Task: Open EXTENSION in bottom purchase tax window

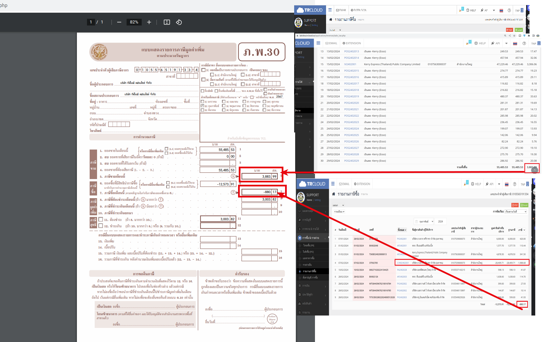Action: click(x=362, y=184)
